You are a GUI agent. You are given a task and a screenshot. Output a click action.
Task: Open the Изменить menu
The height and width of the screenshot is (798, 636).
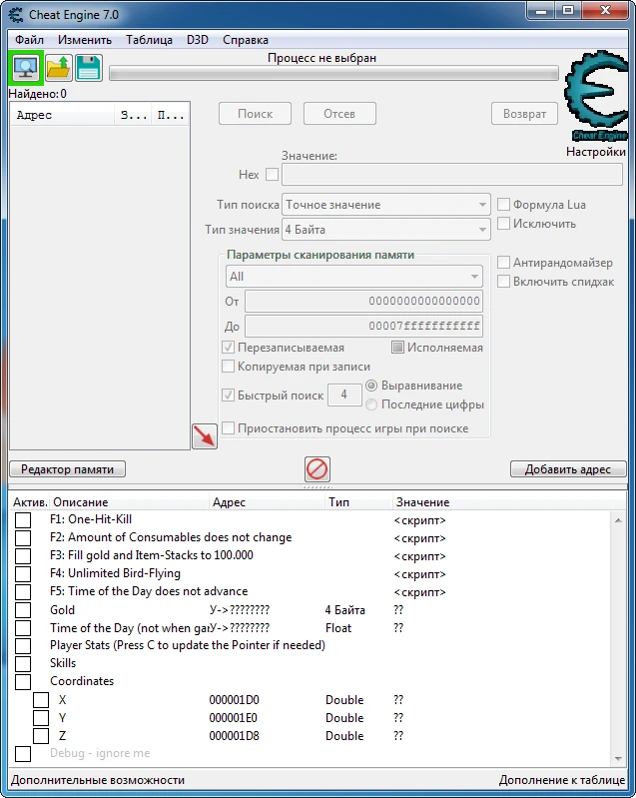85,40
